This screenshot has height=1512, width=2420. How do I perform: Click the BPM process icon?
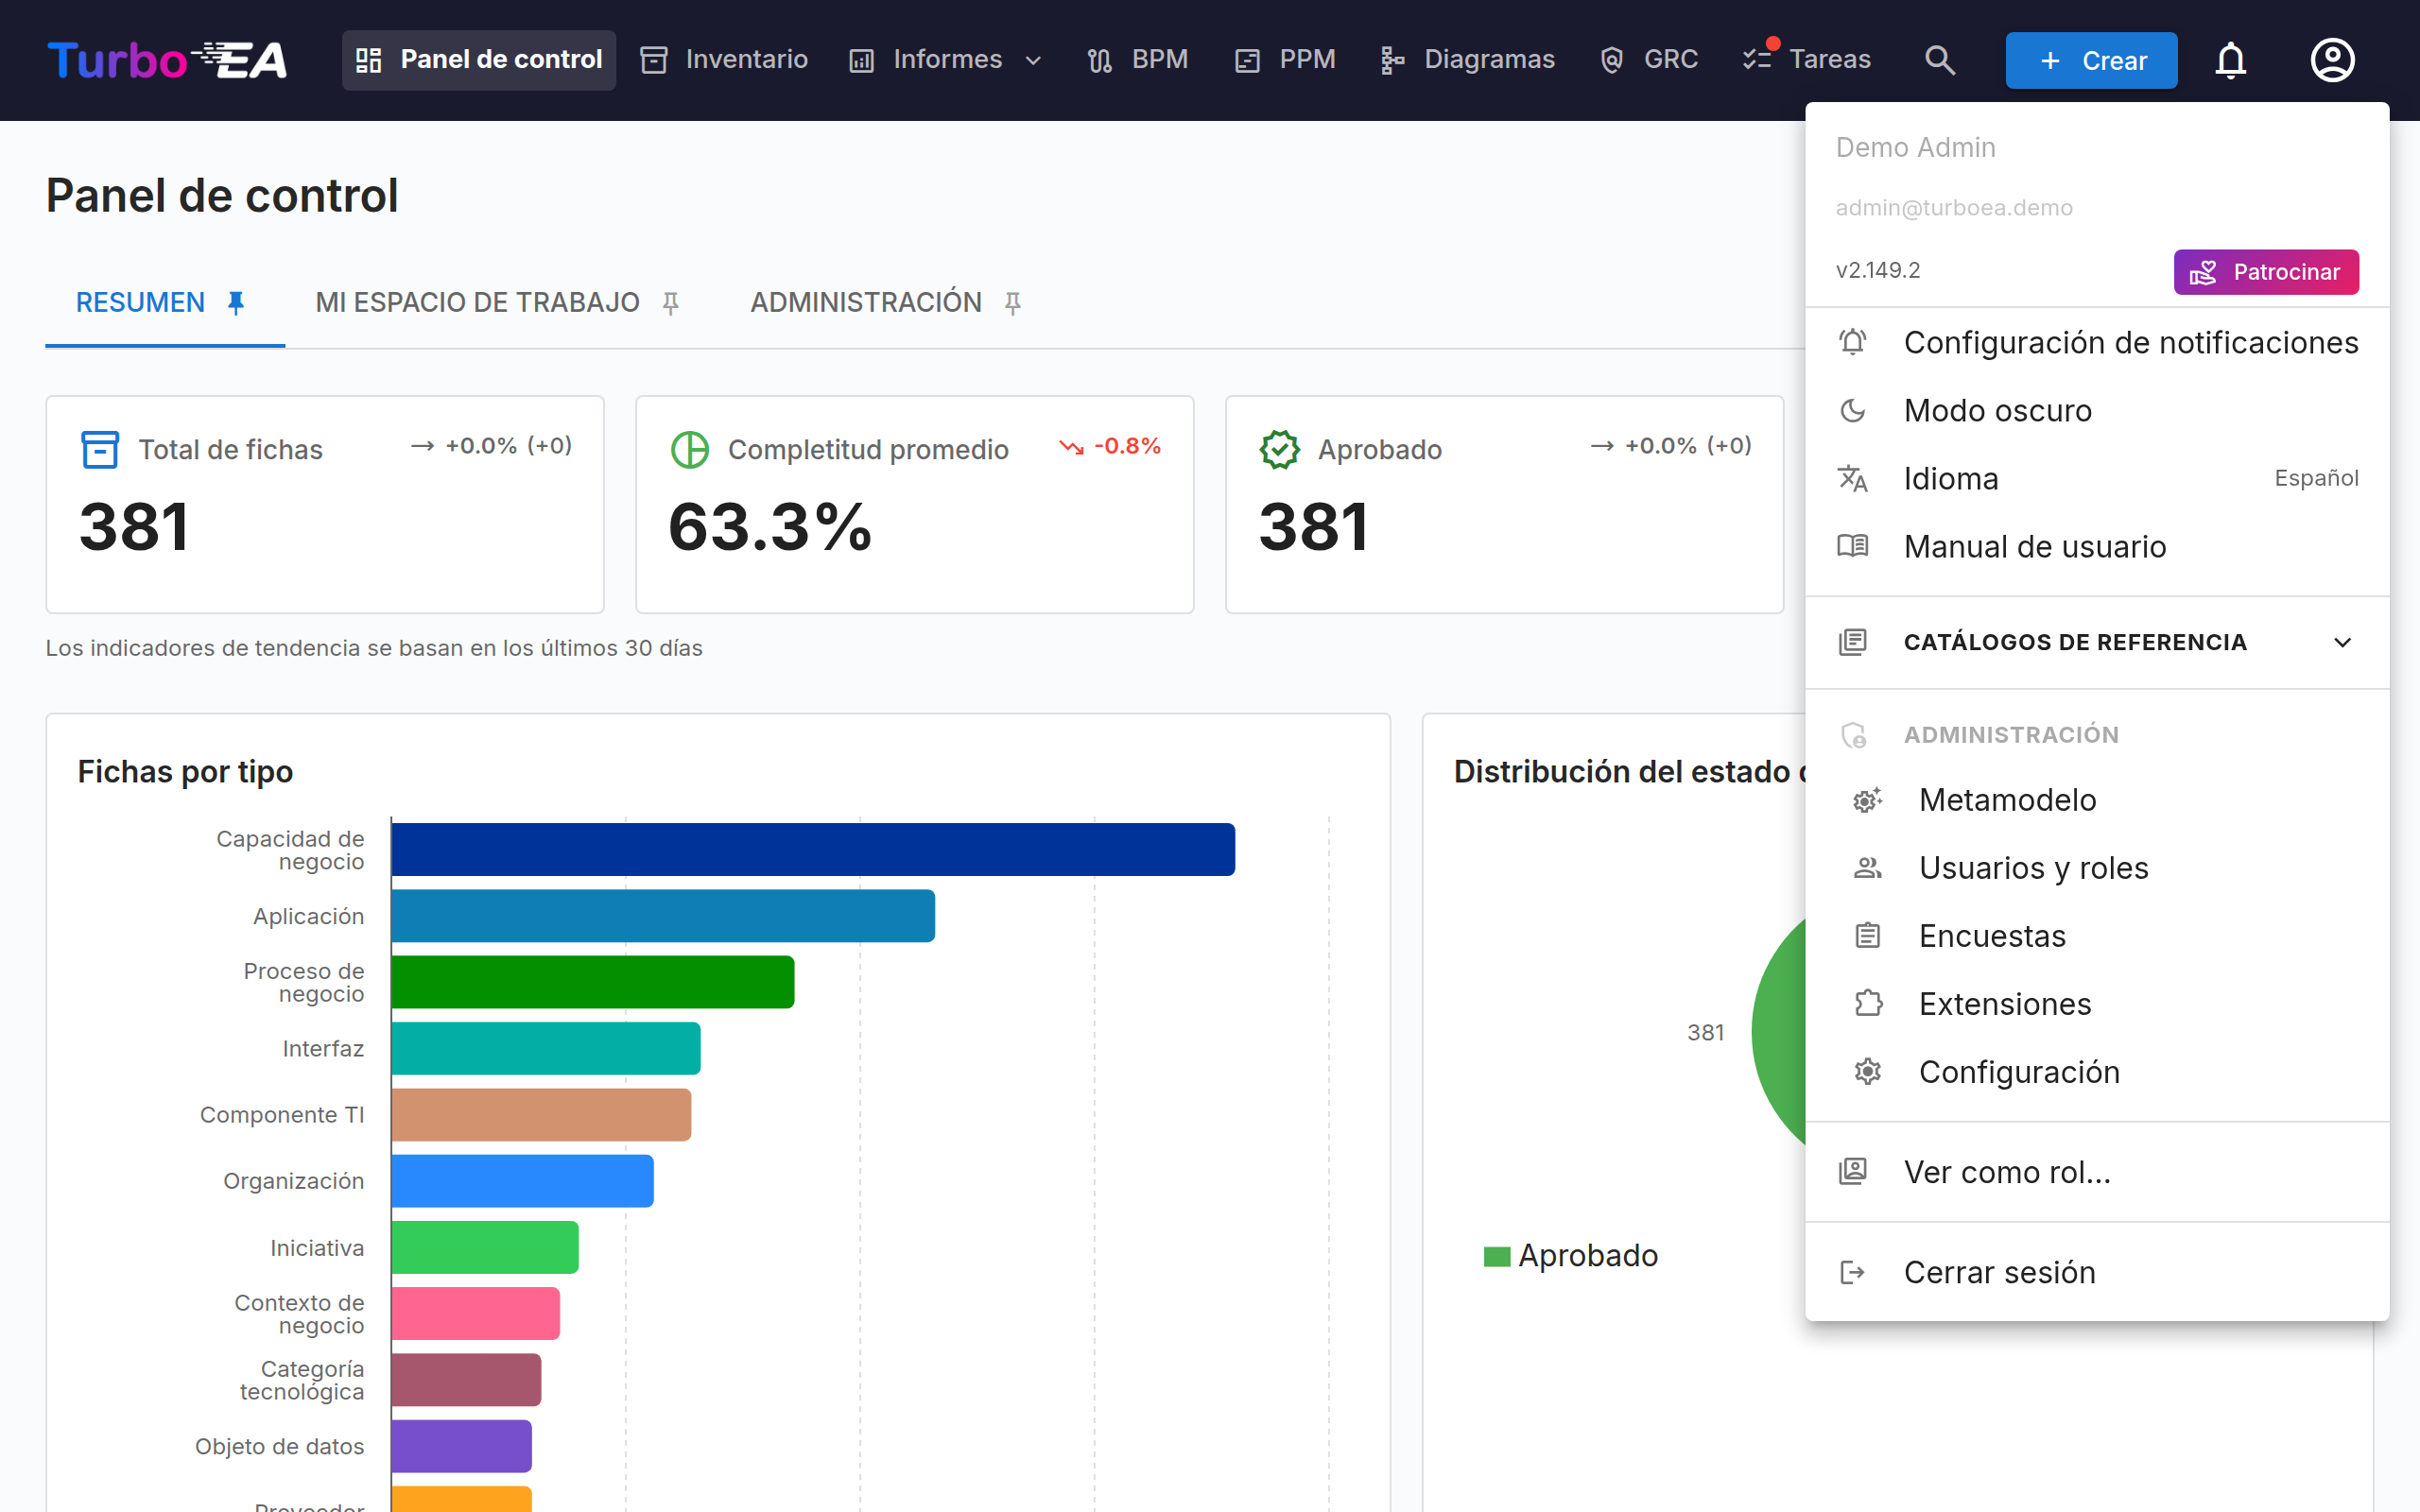[1100, 60]
